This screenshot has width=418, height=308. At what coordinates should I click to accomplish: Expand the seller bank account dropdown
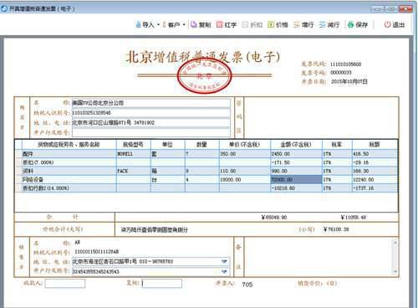click(x=224, y=271)
